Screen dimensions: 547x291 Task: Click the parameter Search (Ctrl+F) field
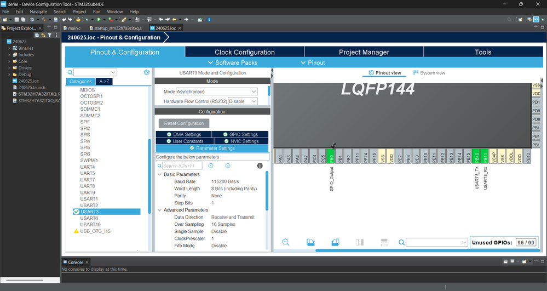[182, 166]
